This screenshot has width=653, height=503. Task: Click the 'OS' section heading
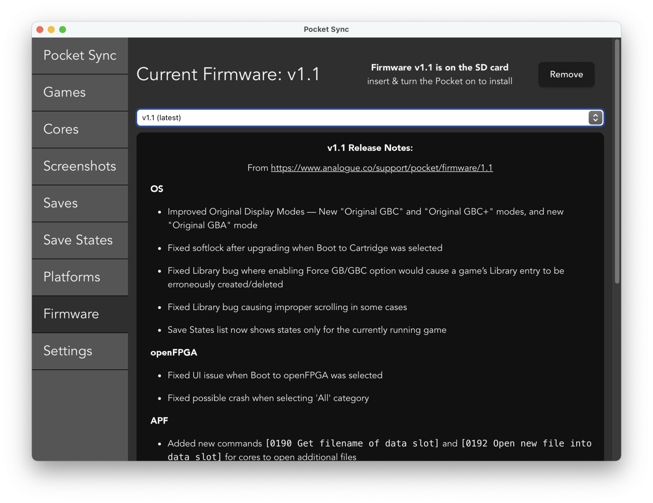click(x=157, y=189)
